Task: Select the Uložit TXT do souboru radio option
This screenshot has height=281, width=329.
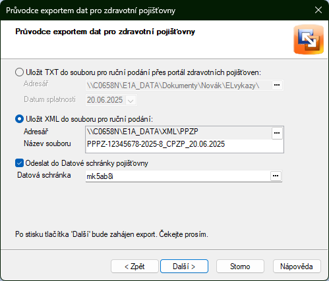Action: (19, 72)
